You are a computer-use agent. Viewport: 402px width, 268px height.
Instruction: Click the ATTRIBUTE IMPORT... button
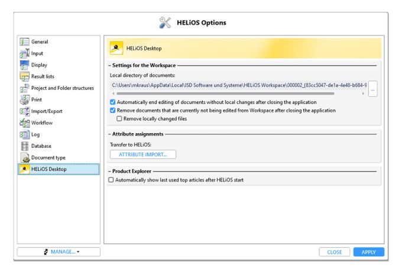pyautogui.click(x=143, y=154)
